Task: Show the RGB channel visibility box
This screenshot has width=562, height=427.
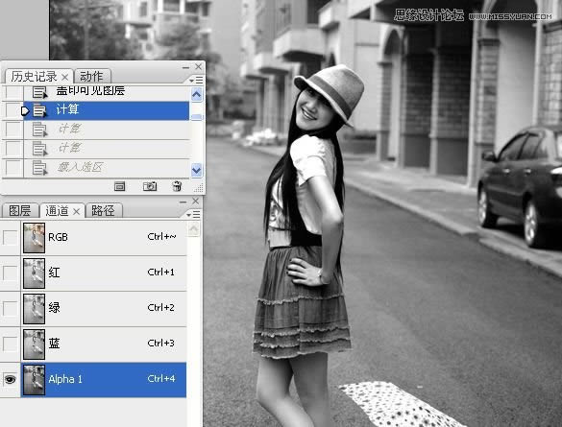Action: 10,237
